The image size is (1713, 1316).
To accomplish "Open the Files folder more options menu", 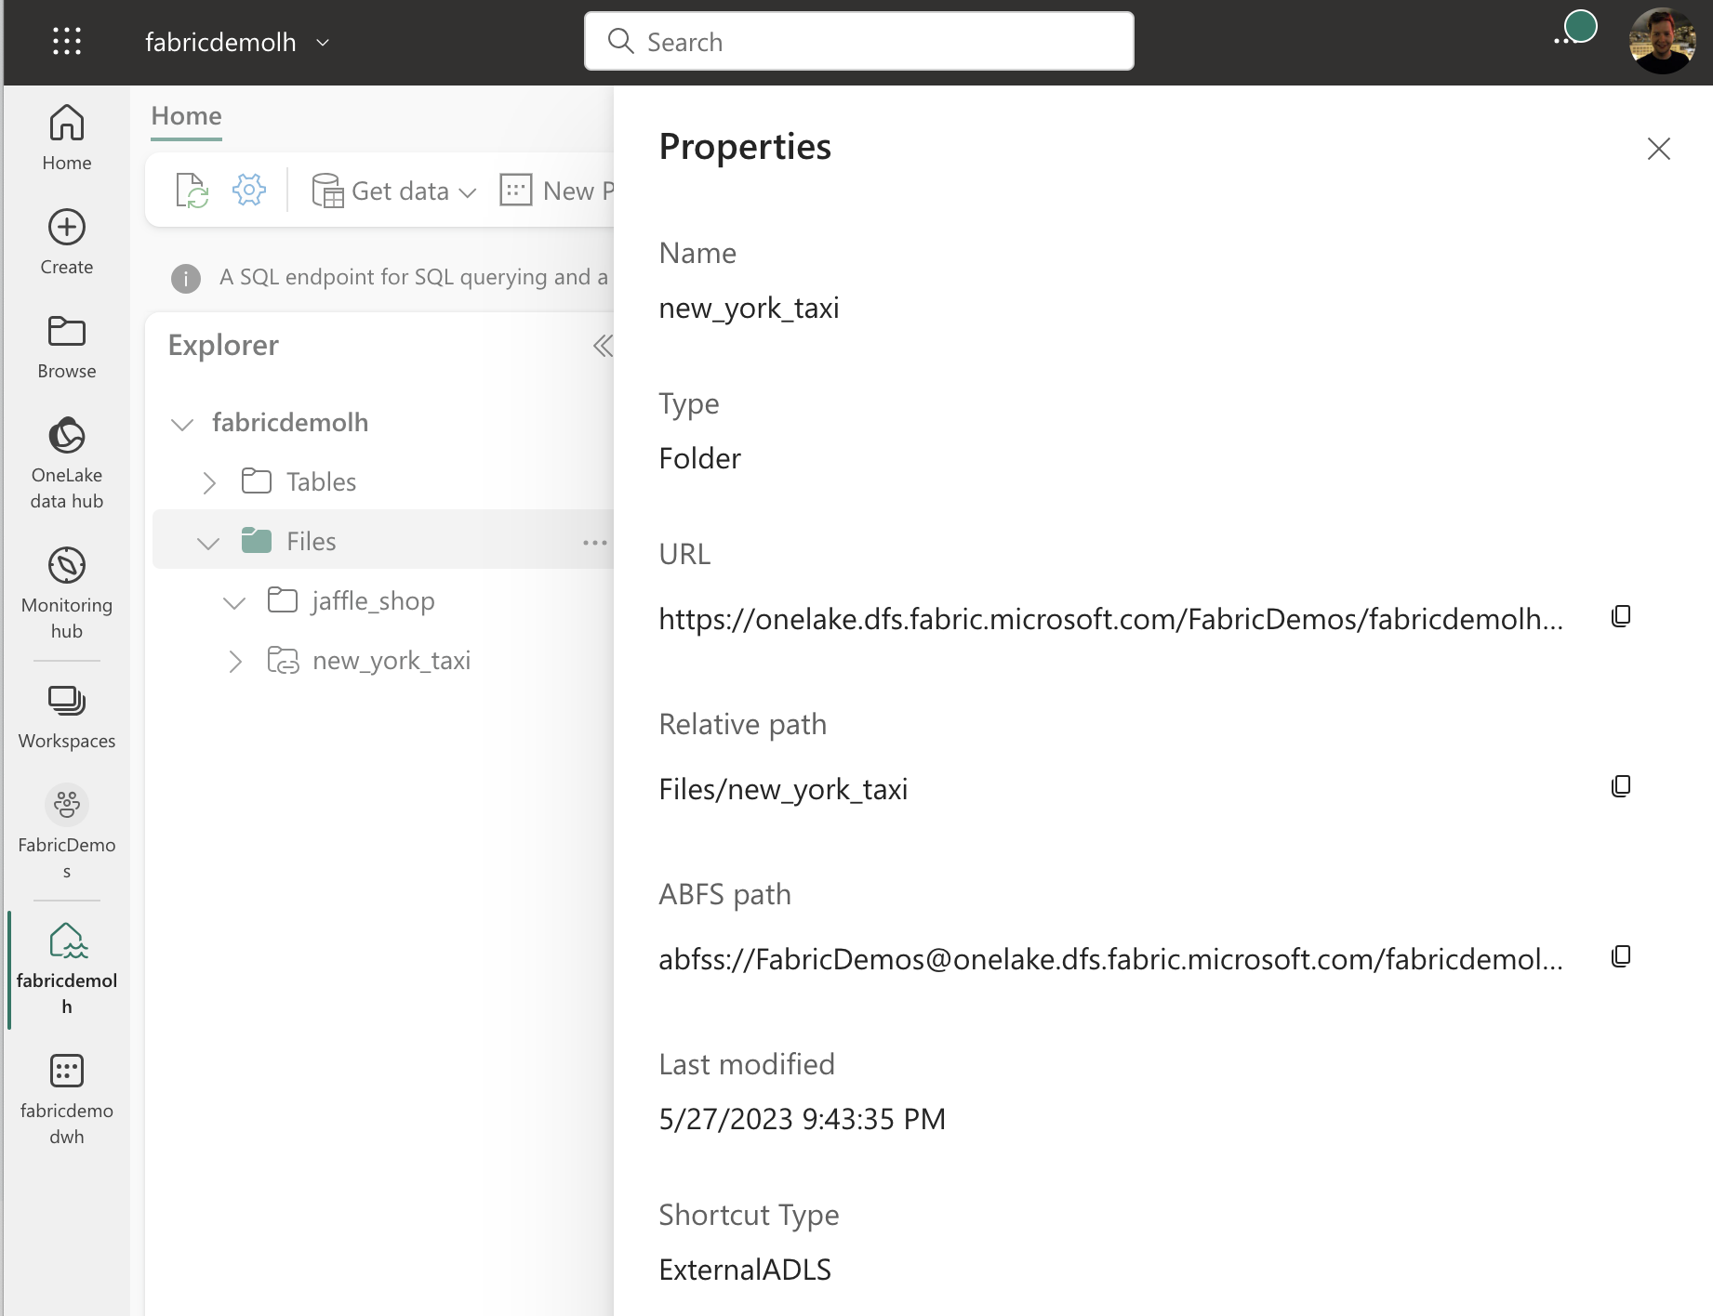I will [x=594, y=542].
